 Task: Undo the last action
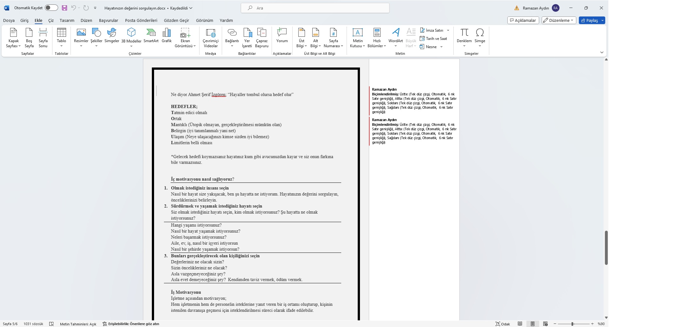click(73, 8)
